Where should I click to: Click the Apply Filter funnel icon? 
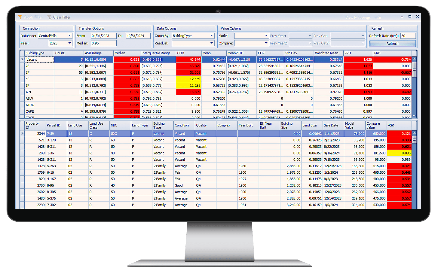[x=20, y=17]
